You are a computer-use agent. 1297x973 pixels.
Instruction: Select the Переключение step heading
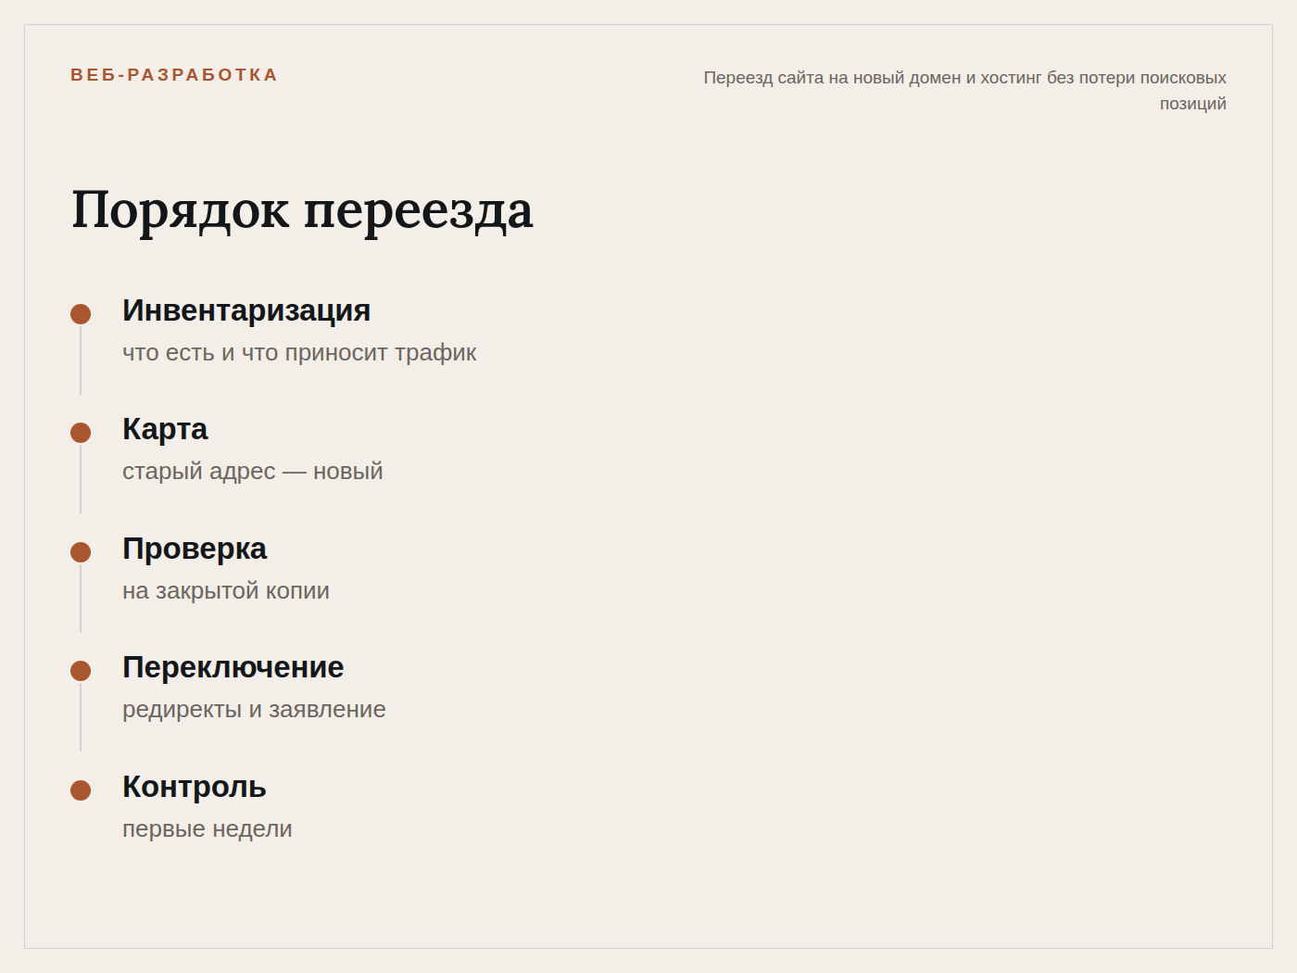[x=233, y=667]
